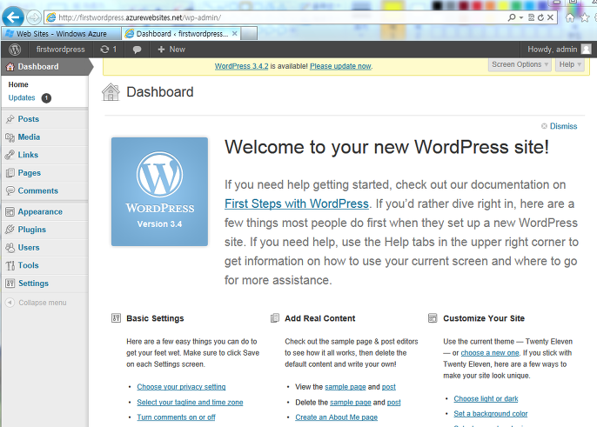Go back with the browser back arrow

[x=13, y=17]
